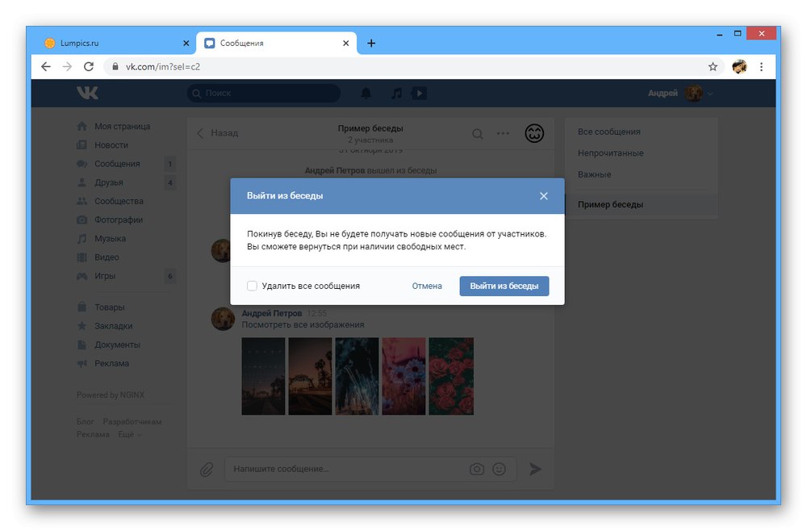Open the dark starry night thumbnail
807x531 pixels.
[x=264, y=376]
